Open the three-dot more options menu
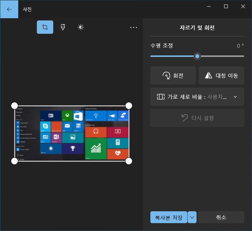 point(134,28)
